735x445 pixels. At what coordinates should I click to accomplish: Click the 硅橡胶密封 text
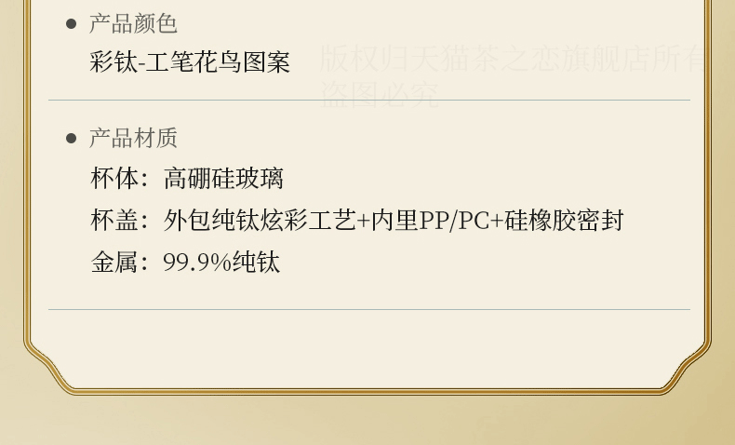(565, 221)
